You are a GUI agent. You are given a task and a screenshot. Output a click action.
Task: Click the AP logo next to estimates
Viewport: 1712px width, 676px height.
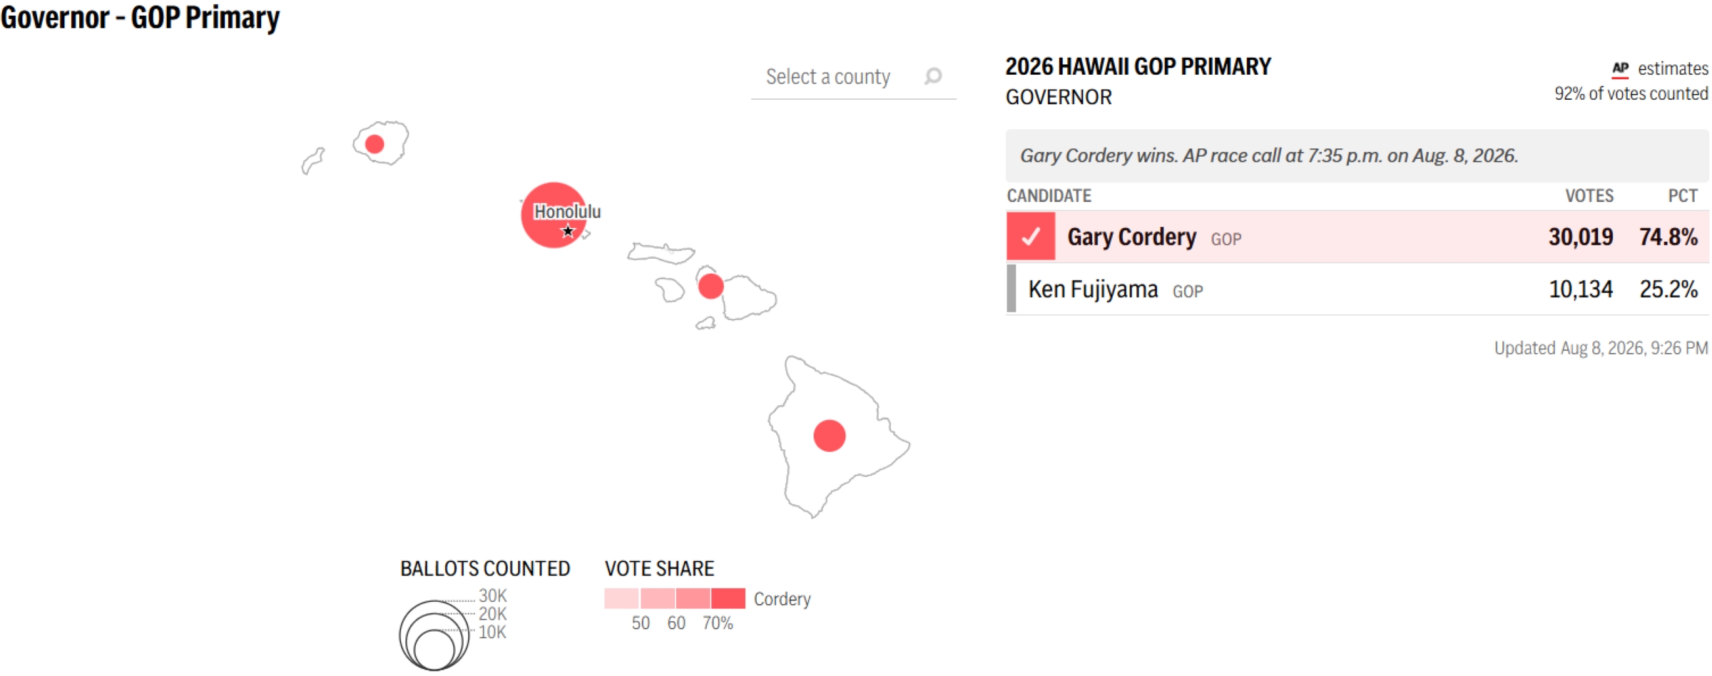point(1620,69)
